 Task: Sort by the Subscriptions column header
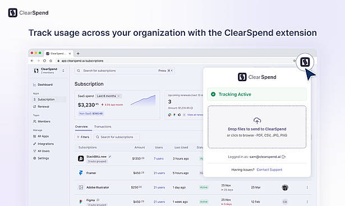pos(88,147)
